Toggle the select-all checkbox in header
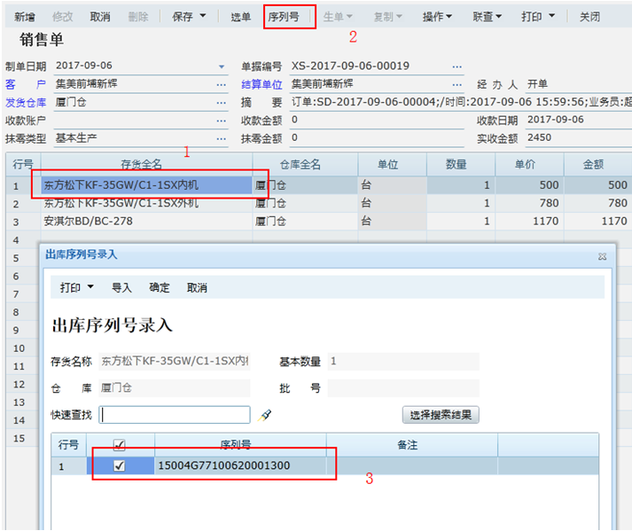 pyautogui.click(x=120, y=444)
